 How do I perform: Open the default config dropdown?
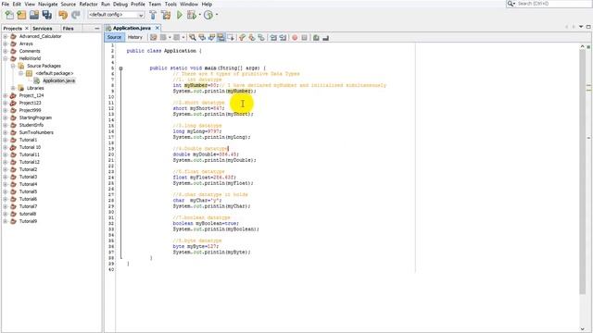pyautogui.click(x=116, y=15)
